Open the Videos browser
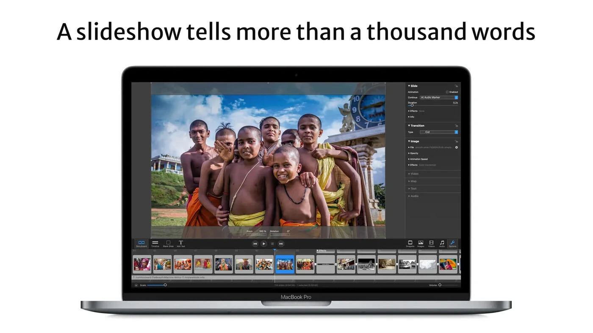The height and width of the screenshot is (333, 593). [x=431, y=244]
